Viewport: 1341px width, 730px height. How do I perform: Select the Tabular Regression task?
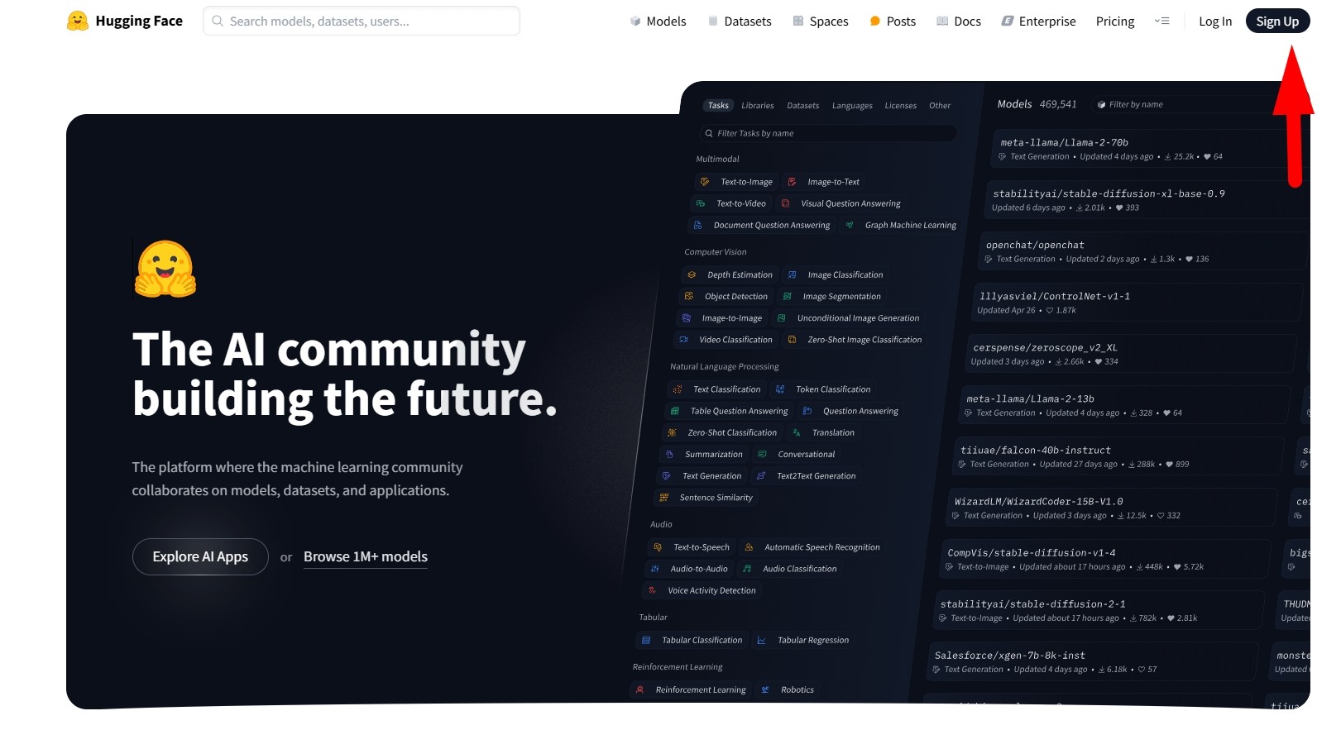(x=802, y=640)
